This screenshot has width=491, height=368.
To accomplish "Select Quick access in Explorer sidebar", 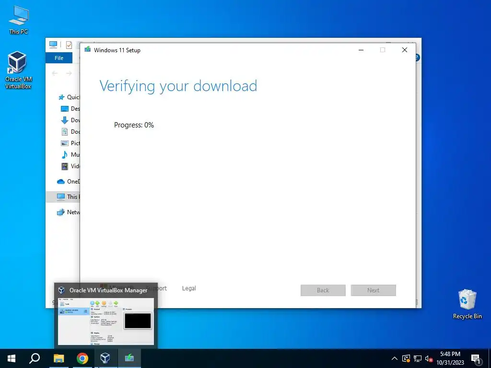I will 69,97.
